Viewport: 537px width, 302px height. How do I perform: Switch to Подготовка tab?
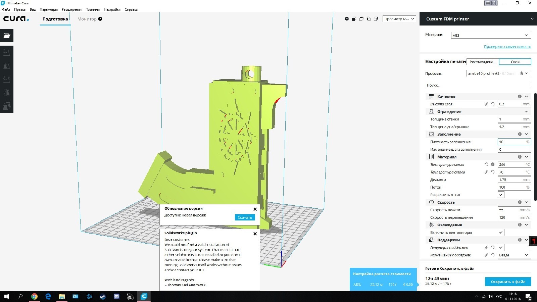55,19
